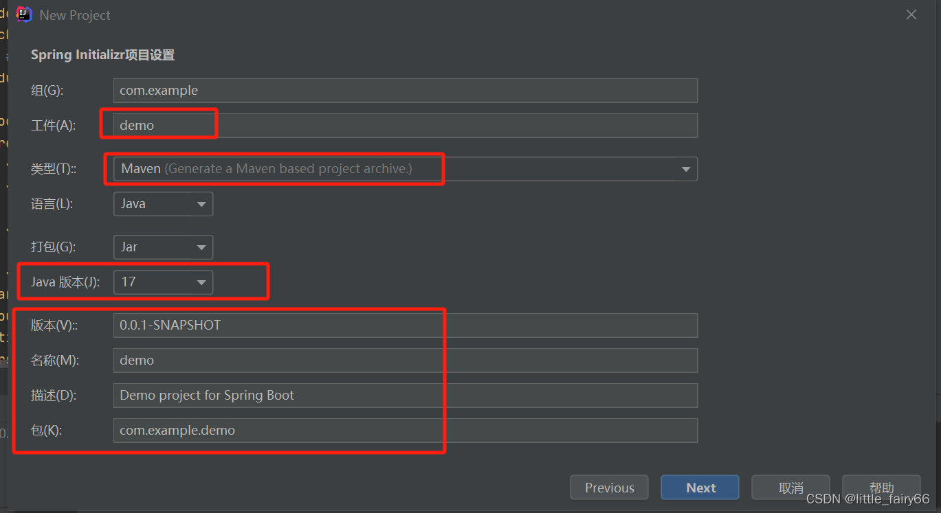Open help via the 帮助 button
This screenshot has width=941, height=513.
pyautogui.click(x=881, y=488)
